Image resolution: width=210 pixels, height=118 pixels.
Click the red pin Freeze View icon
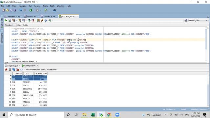click(6, 69)
